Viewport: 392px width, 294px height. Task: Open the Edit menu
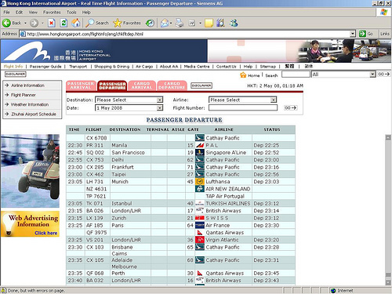click(19, 12)
